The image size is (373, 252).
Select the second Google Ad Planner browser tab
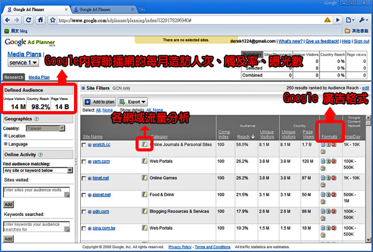click(x=103, y=9)
